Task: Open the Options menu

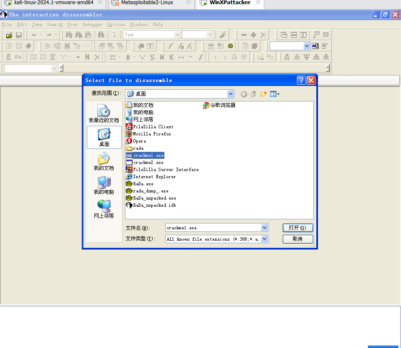Action: pyautogui.click(x=116, y=25)
